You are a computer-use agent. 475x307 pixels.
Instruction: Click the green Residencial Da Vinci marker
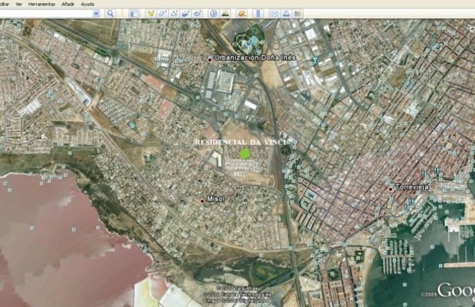tap(245, 153)
